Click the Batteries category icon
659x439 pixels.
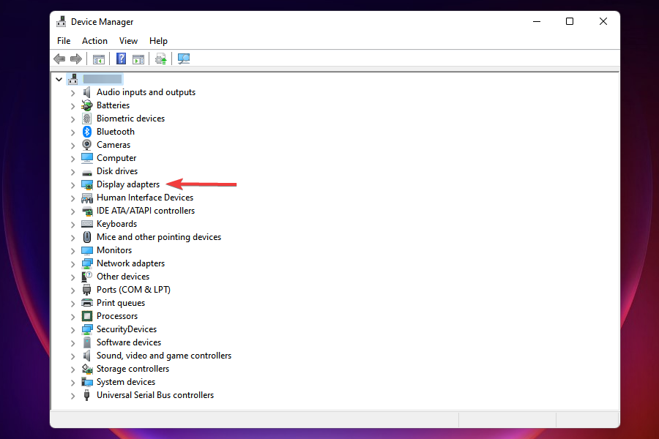87,105
